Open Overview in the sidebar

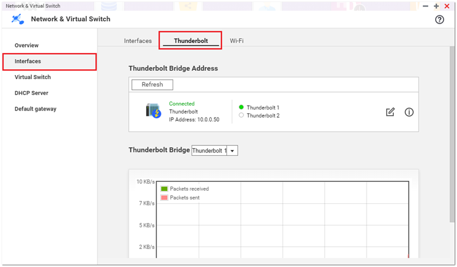27,45
